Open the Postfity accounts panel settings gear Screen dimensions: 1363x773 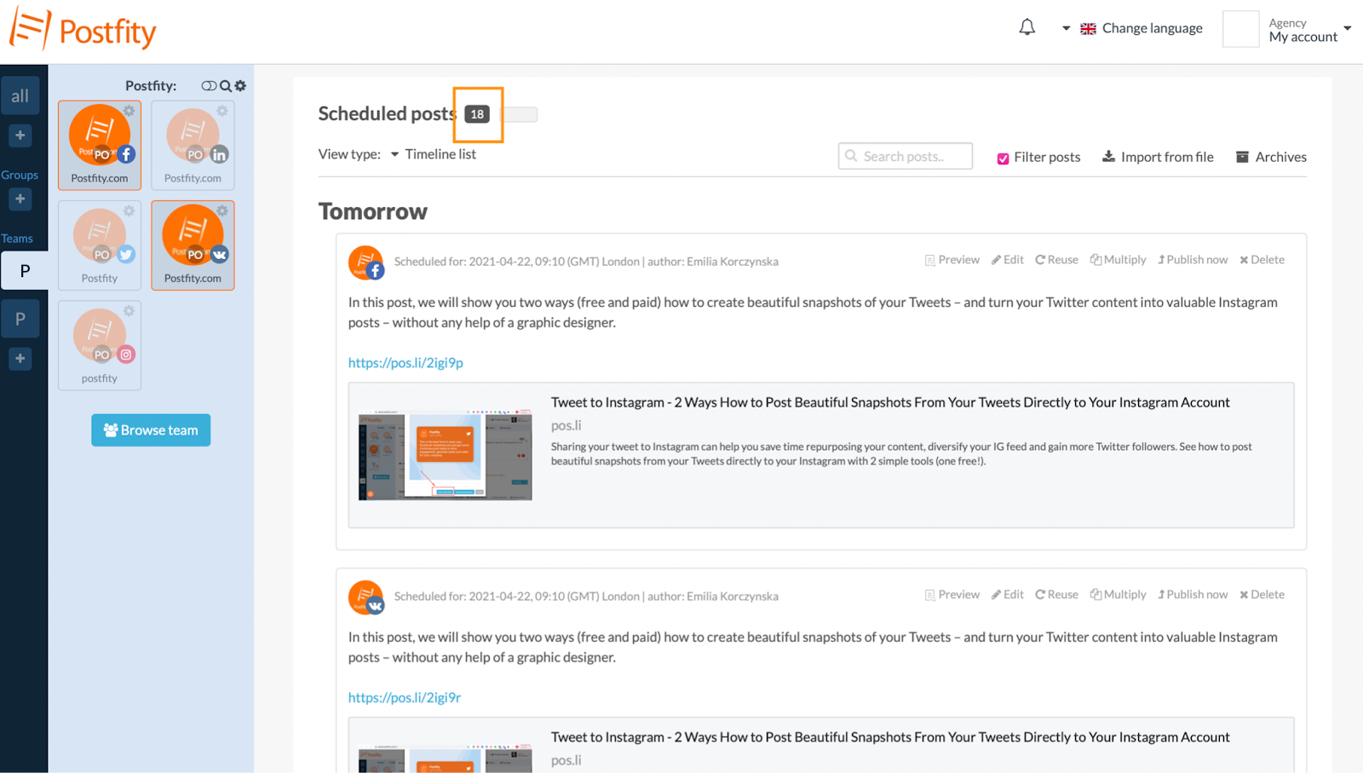pyautogui.click(x=240, y=86)
